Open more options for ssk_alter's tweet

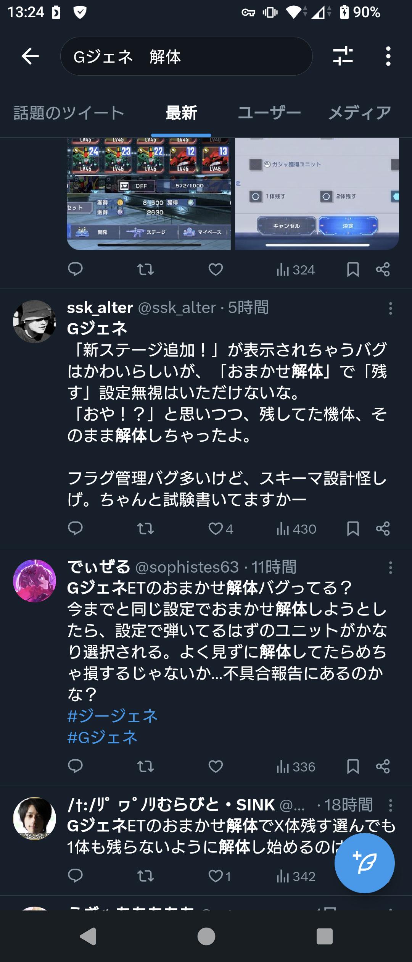[390, 308]
